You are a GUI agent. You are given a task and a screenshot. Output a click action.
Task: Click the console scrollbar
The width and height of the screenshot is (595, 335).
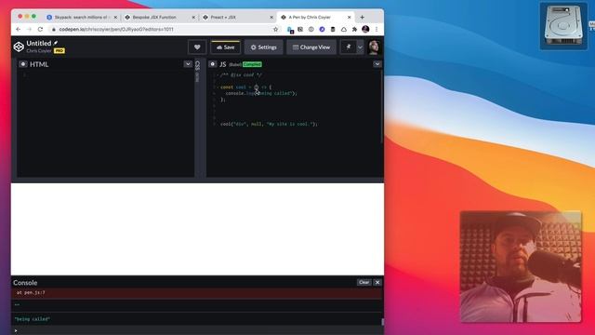(382, 322)
